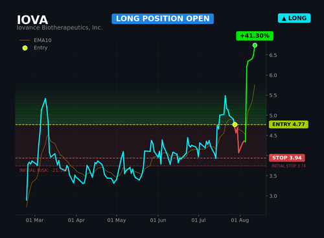Viewport: 324px width, 238px height.
Task: Click the 4.5 price axis label
Action: click(x=273, y=136)
